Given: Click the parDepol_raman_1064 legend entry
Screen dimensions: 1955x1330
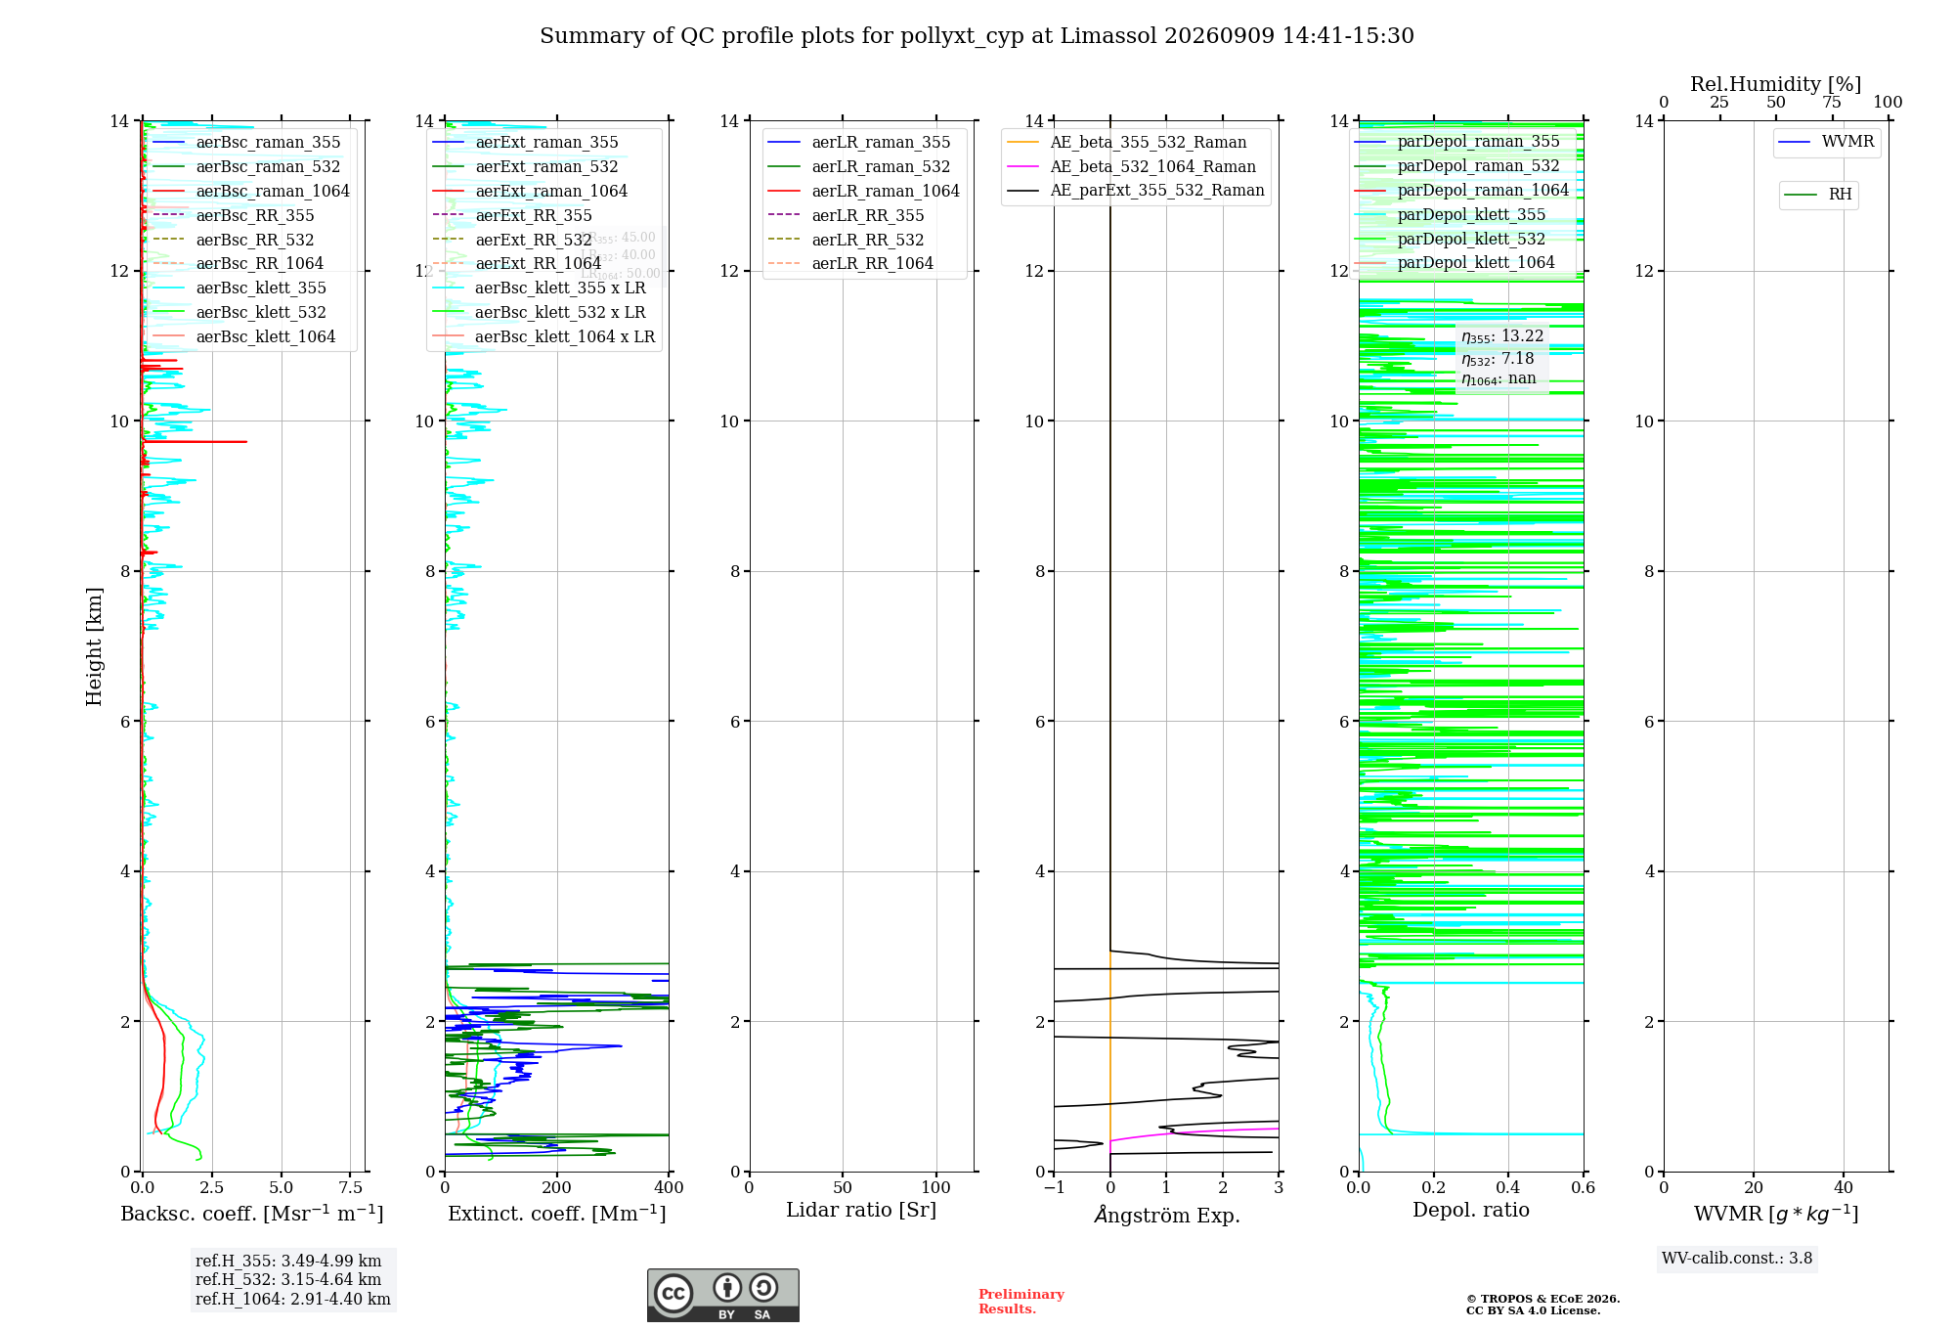Looking at the screenshot, I should [1461, 190].
